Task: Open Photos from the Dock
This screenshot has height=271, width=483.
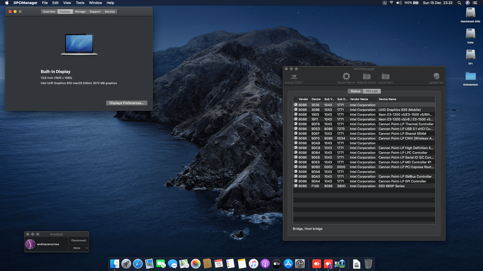Action: [x=196, y=264]
